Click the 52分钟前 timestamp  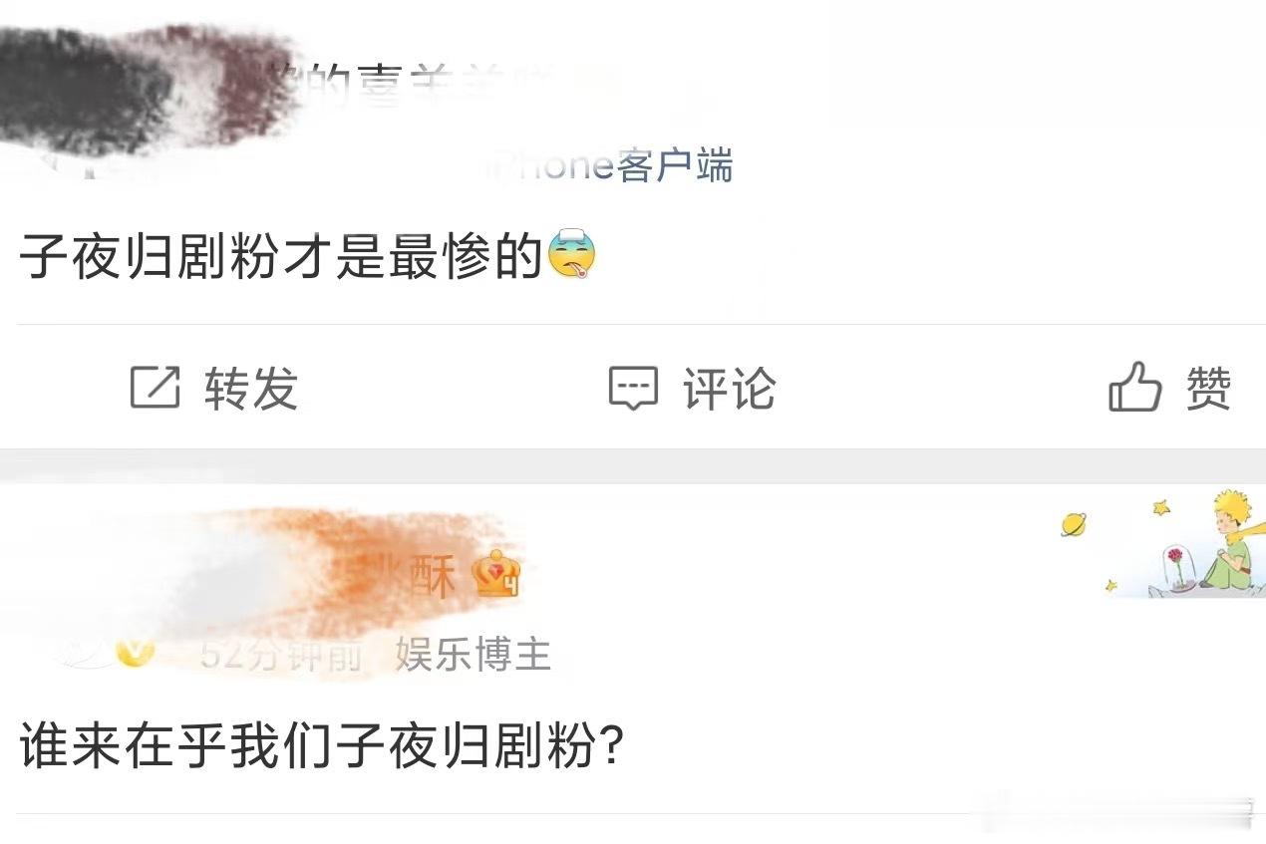point(280,655)
